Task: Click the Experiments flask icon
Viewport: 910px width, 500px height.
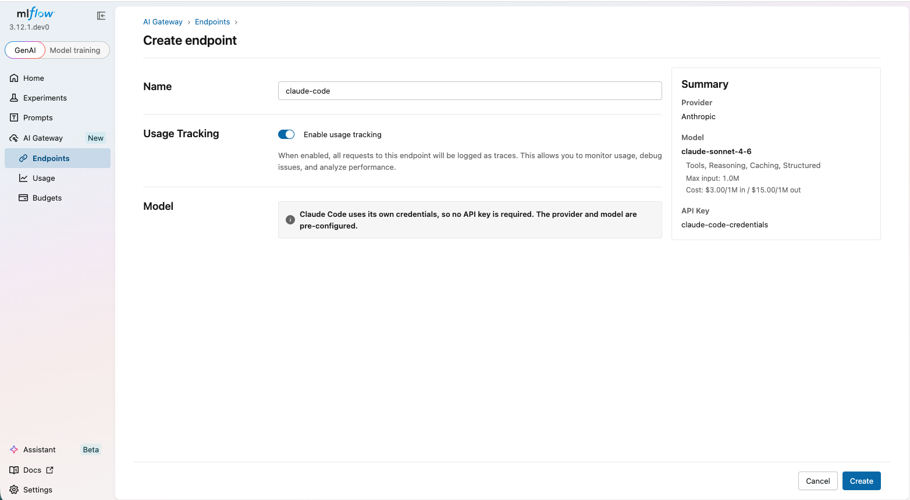Action: [x=14, y=98]
